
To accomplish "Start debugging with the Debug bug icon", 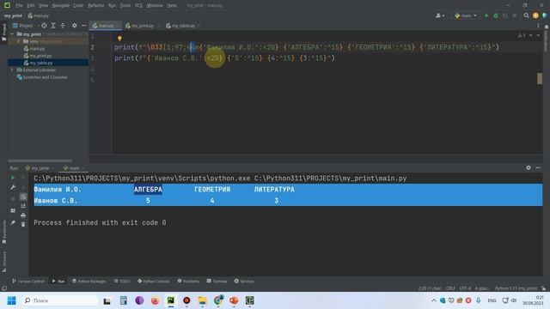I will pos(496,15).
